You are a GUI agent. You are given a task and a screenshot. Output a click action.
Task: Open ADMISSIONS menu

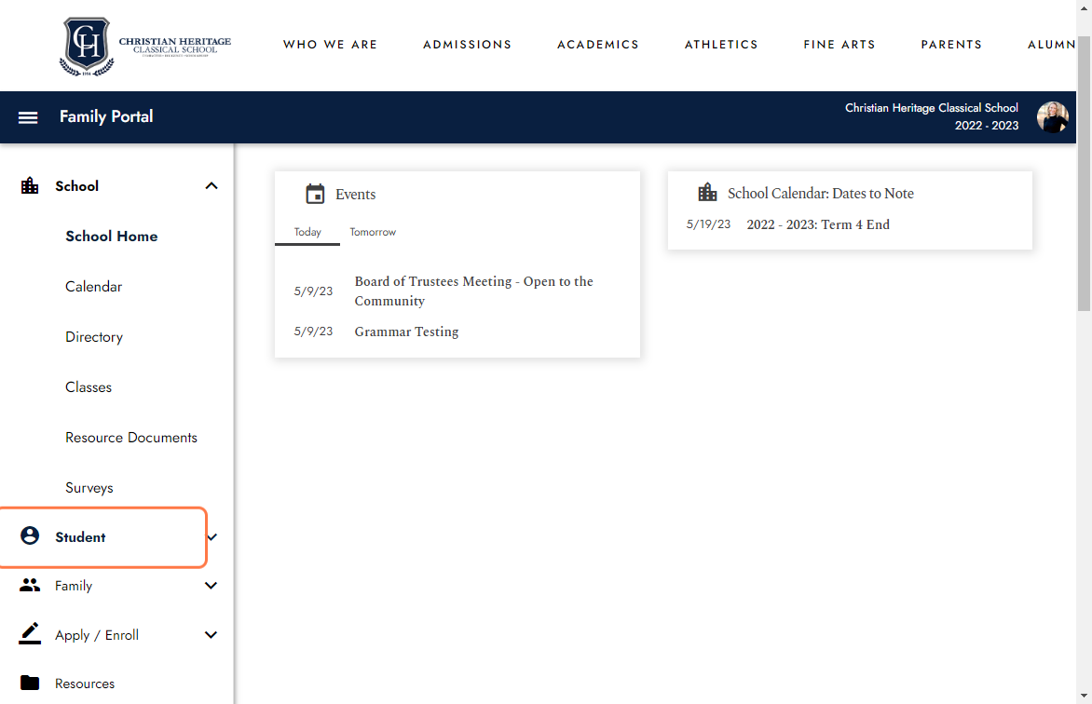pos(468,45)
